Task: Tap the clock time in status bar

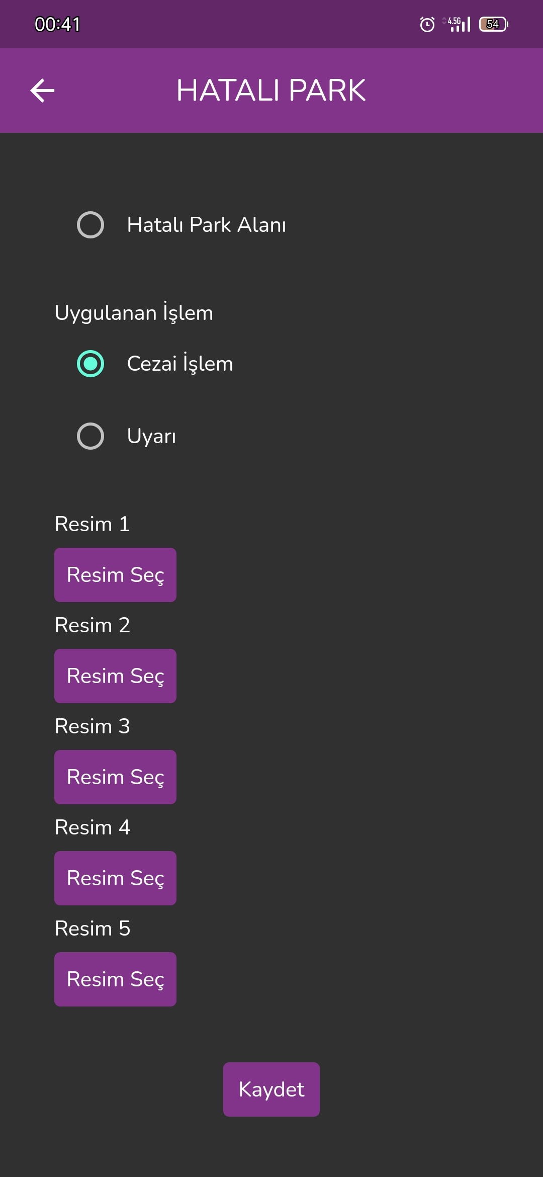Action: pyautogui.click(x=57, y=24)
